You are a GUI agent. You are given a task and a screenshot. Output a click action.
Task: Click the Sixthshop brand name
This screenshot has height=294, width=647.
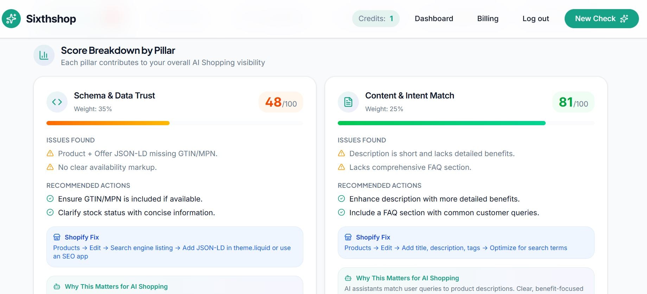click(x=51, y=19)
